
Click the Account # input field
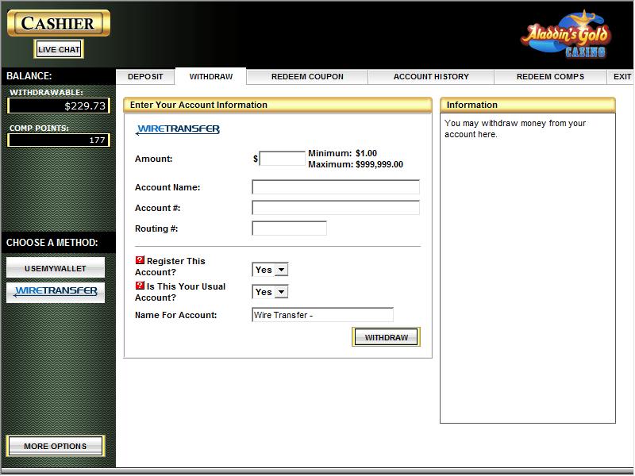336,208
